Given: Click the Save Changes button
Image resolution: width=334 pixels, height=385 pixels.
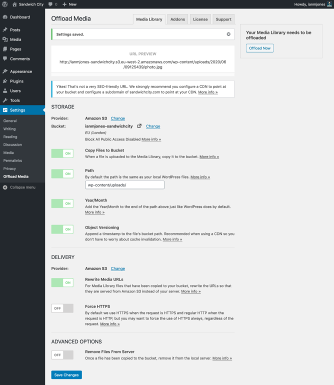Looking at the screenshot, I should click(x=66, y=374).
